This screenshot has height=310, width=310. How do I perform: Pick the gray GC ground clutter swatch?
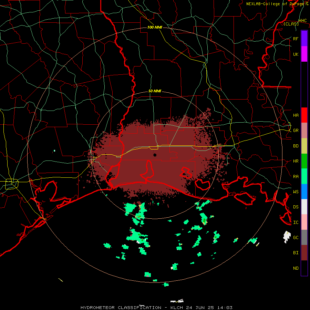(304, 237)
